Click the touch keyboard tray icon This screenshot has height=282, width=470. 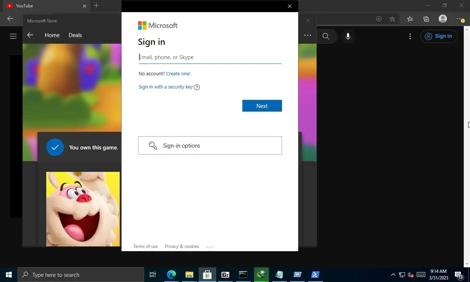[421, 275]
